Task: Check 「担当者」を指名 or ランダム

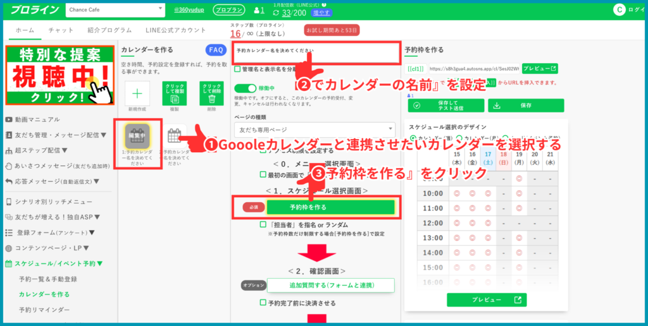Action: tap(263, 225)
